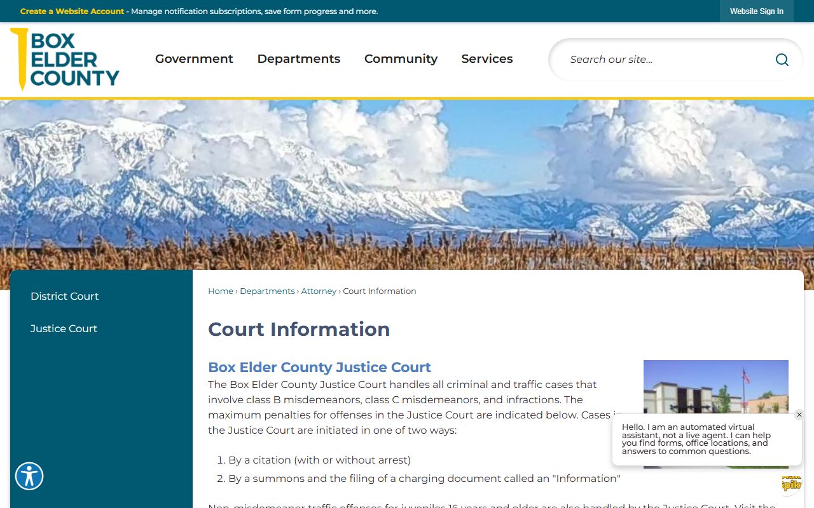This screenshot has width=814, height=508.
Task: Go to Box Elder County home logo
Action: click(65, 58)
